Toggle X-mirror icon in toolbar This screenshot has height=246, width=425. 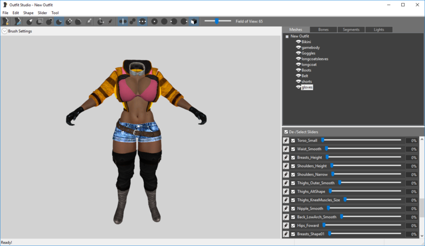123,22
